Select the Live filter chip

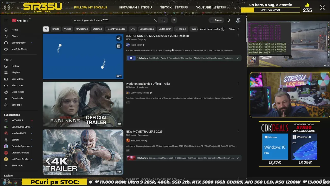pos(133,29)
